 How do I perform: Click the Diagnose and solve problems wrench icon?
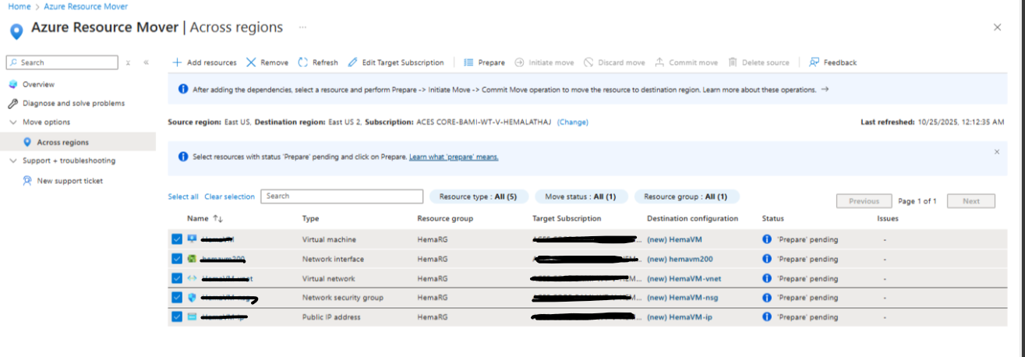point(12,103)
